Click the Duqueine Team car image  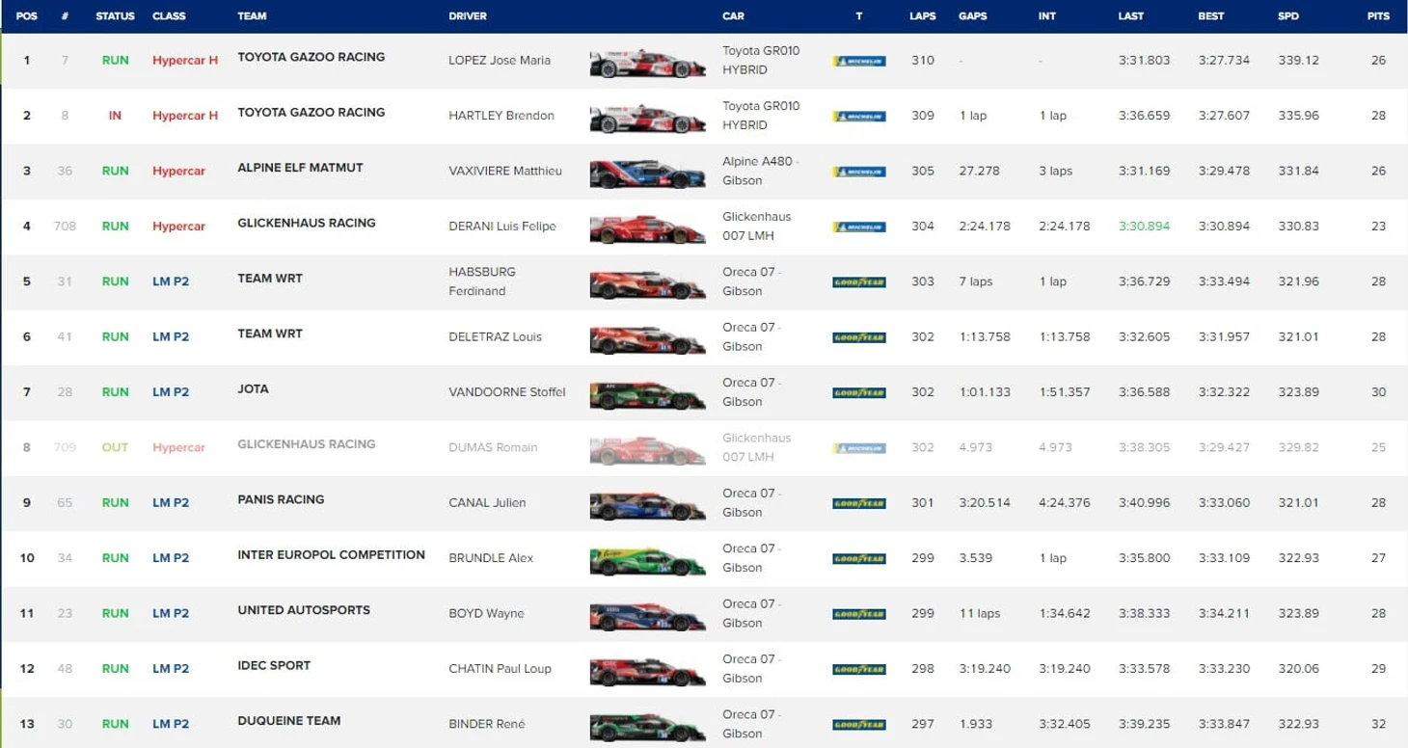tap(646, 726)
